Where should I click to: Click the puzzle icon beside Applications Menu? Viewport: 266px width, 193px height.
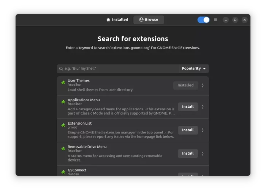click(x=63, y=102)
